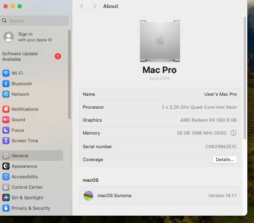Go forward with right chevron
The width and height of the screenshot is (254, 223).
pyautogui.click(x=94, y=6)
